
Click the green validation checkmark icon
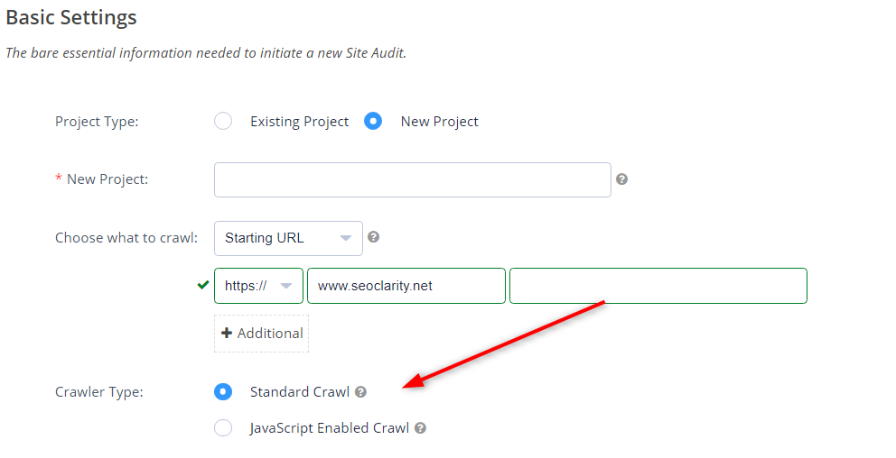coord(203,285)
